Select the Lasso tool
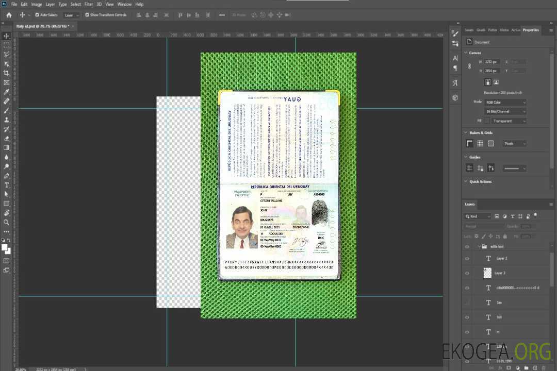The image size is (557, 371). coord(6,54)
